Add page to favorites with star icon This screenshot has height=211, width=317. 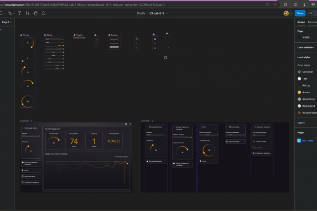[275, 5]
